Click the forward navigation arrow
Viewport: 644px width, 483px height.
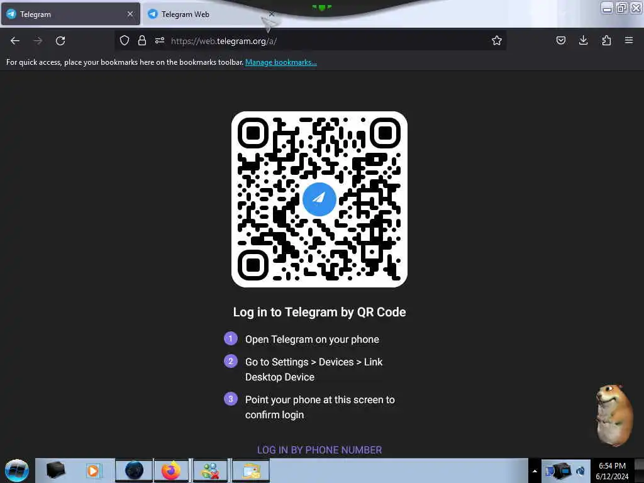[38, 41]
